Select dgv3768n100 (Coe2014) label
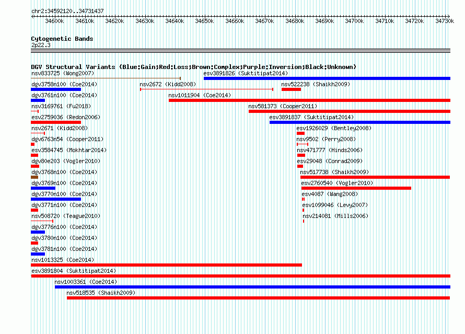The image size is (465, 334). [64, 172]
